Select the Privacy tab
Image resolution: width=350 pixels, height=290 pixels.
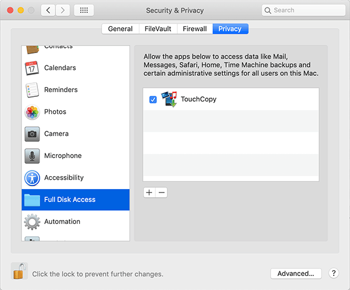(230, 29)
